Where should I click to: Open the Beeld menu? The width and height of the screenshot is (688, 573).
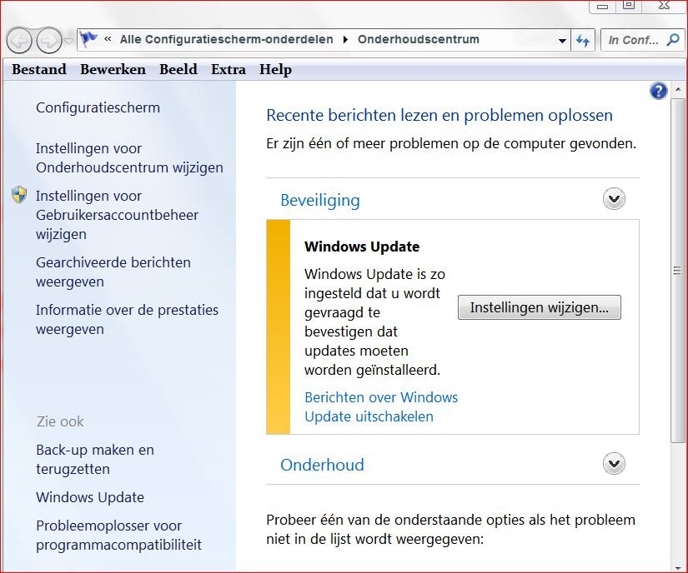[178, 69]
